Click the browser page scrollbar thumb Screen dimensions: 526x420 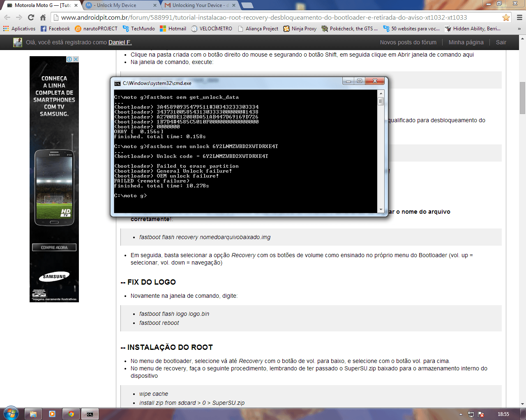coord(522,98)
